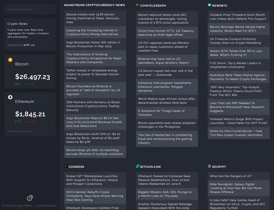Open the Bitcoin.com section heading
The height and width of the screenshot is (210, 274).
coord(150,167)
